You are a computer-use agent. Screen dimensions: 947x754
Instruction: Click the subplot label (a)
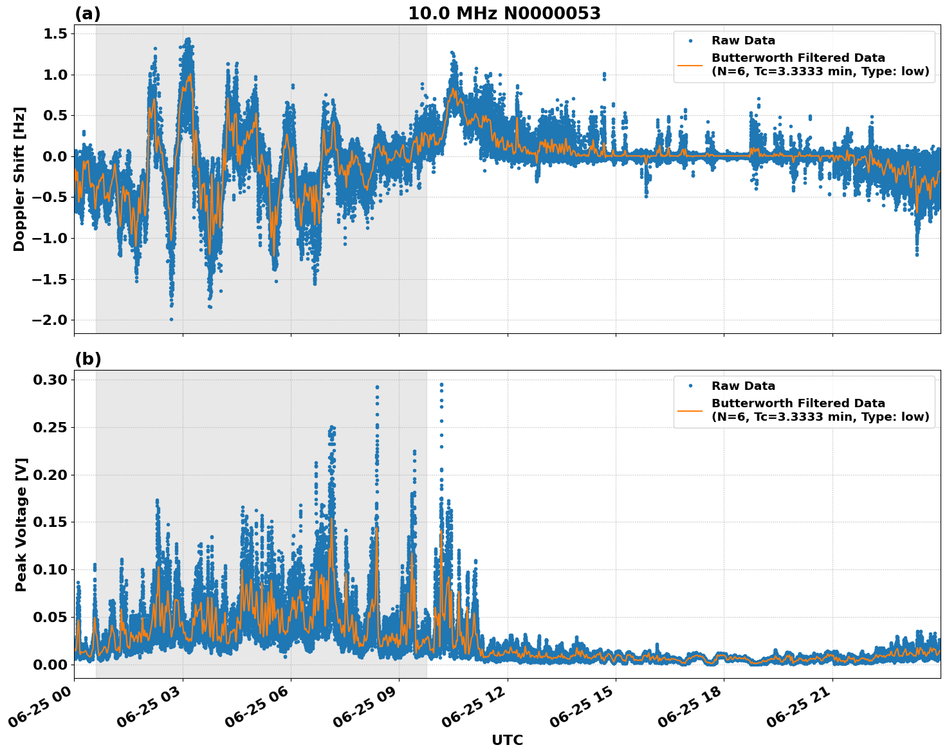click(x=89, y=12)
